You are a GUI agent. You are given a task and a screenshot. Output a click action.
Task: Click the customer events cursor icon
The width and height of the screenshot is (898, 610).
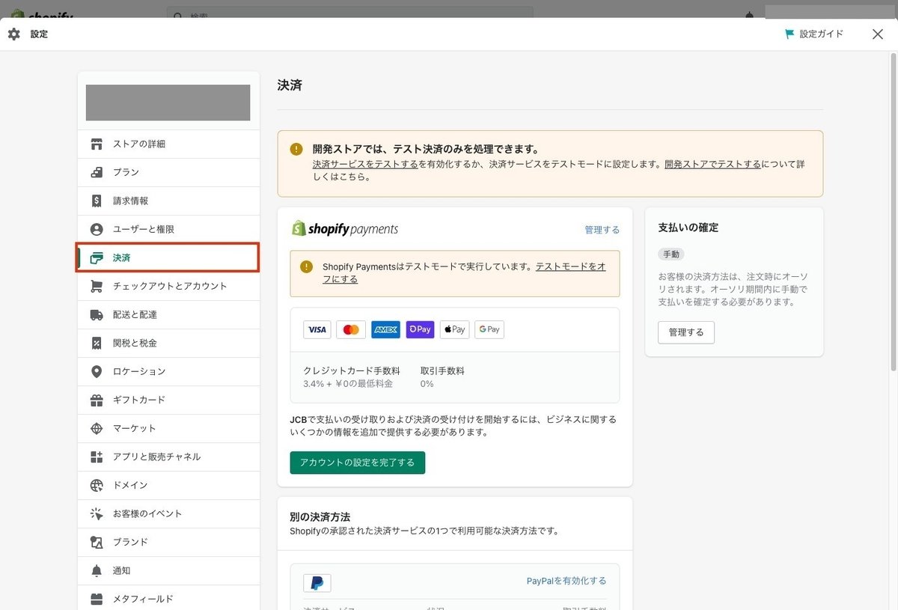click(97, 513)
